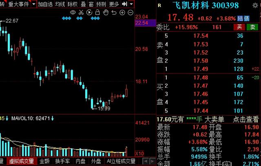Click the 委比 +15.96% value
Image resolution: width=261 pixels, height=166 pixels.
pyautogui.click(x=186, y=27)
